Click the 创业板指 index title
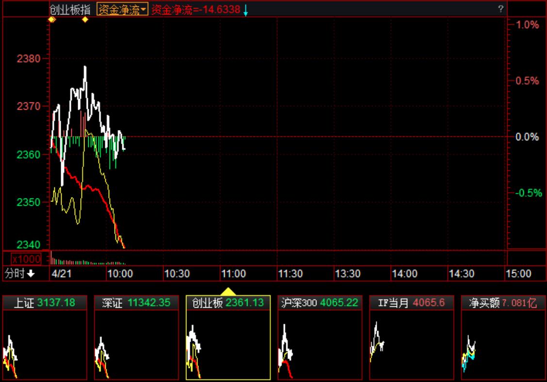 (x=70, y=9)
